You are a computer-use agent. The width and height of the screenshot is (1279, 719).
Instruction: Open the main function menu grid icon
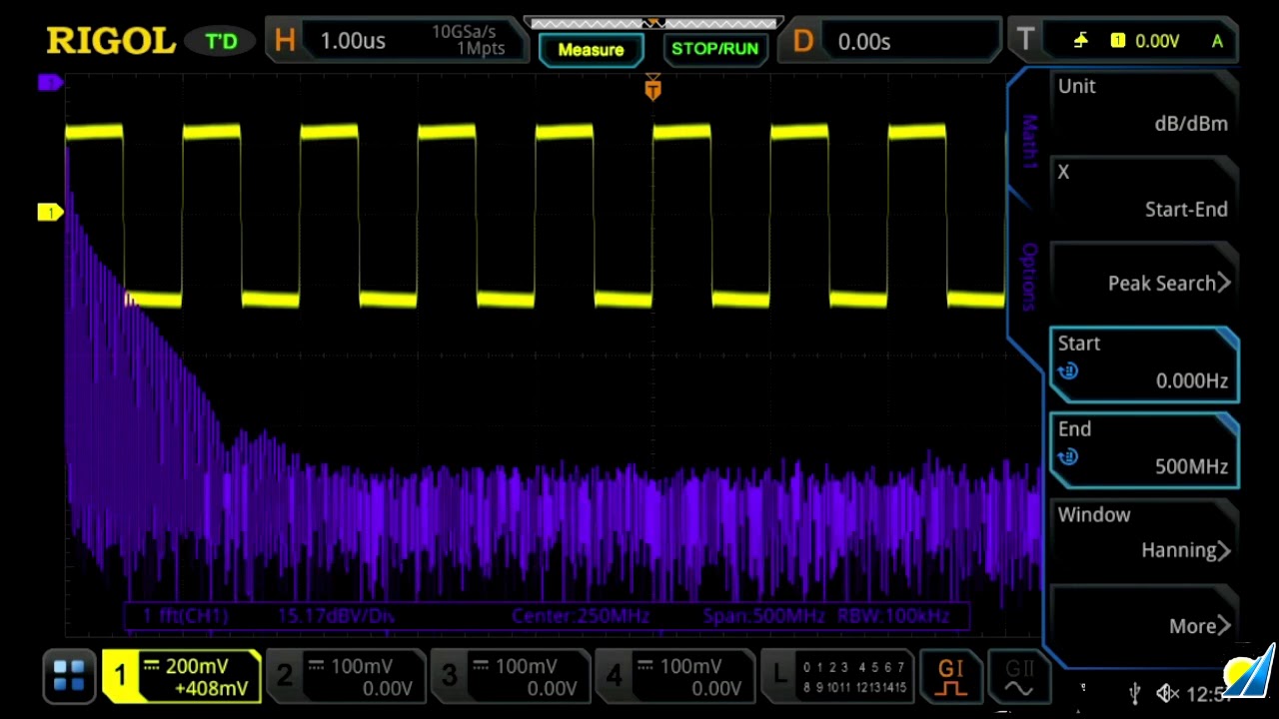69,676
